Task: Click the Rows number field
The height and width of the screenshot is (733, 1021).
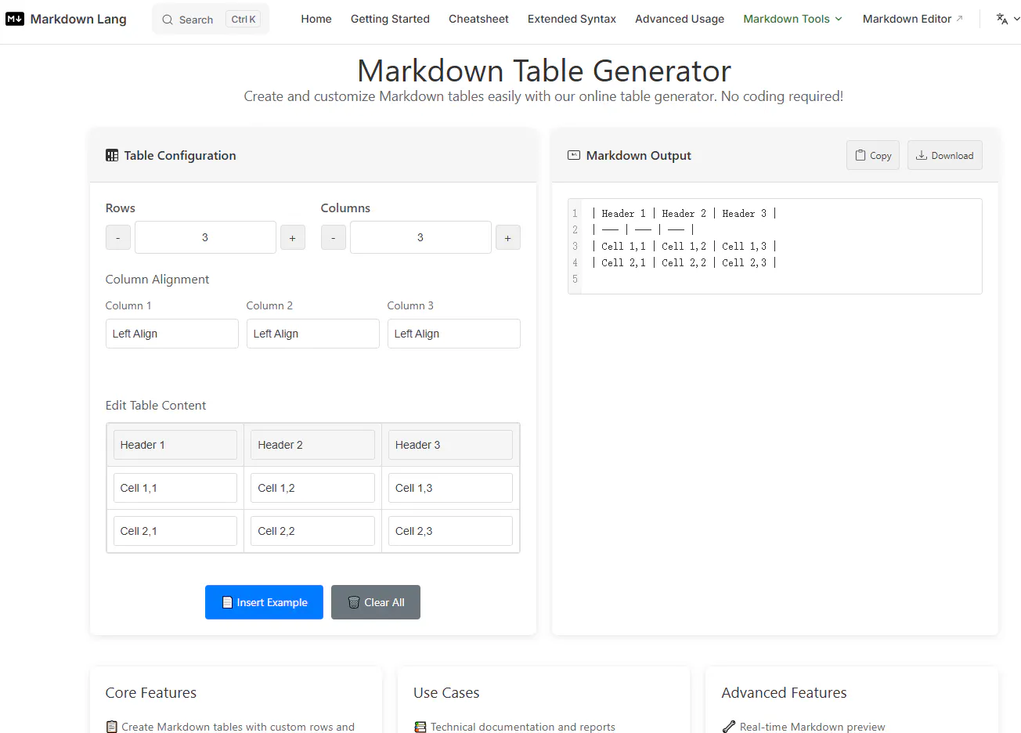Action: tap(205, 237)
